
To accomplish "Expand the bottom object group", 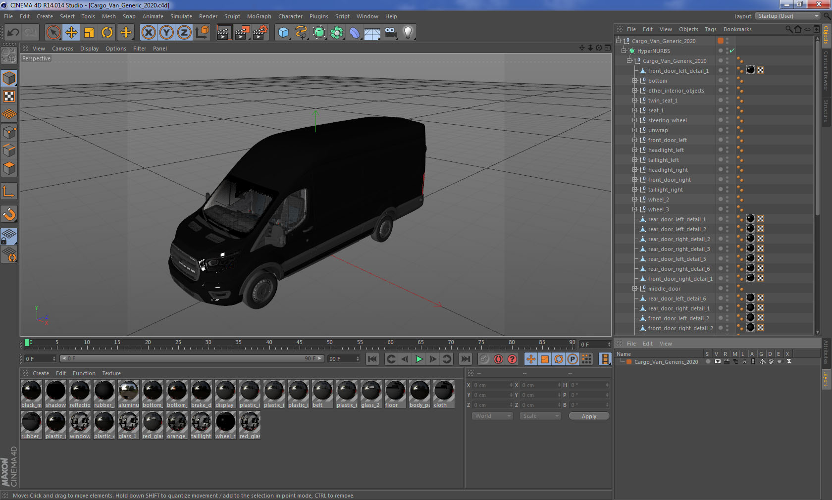I will pyautogui.click(x=635, y=80).
